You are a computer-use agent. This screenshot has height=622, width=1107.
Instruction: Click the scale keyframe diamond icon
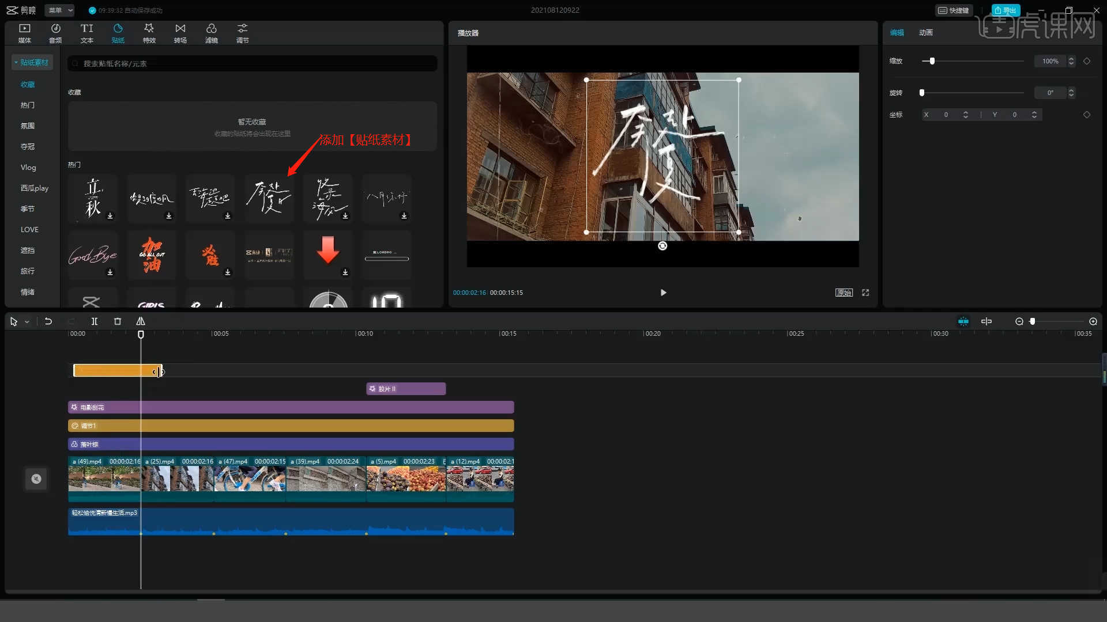(1087, 61)
